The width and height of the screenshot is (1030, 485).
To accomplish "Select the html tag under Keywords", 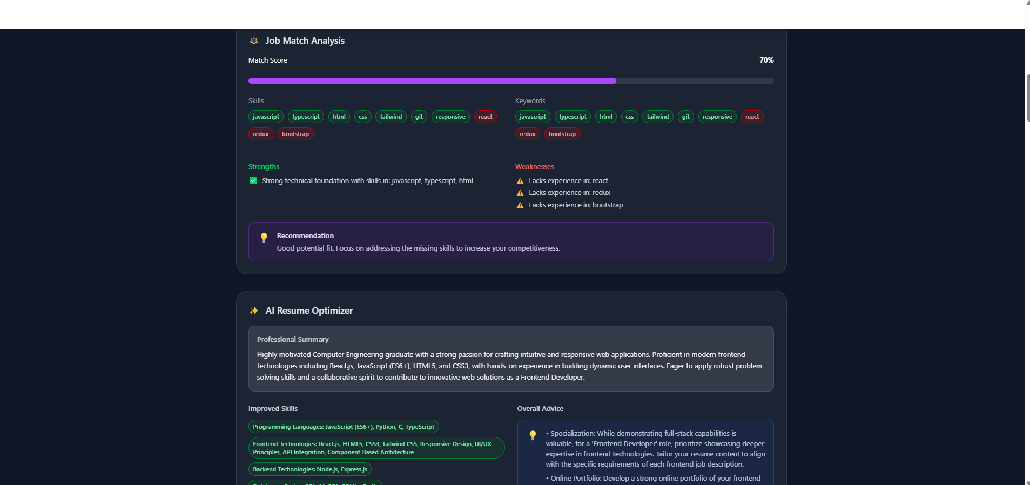I will pos(606,117).
